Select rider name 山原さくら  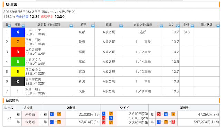[33, 60]
